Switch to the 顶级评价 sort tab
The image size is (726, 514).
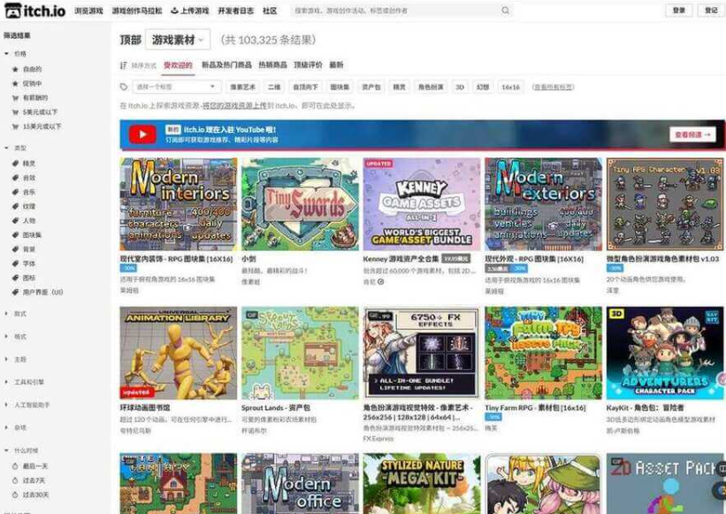(308, 65)
